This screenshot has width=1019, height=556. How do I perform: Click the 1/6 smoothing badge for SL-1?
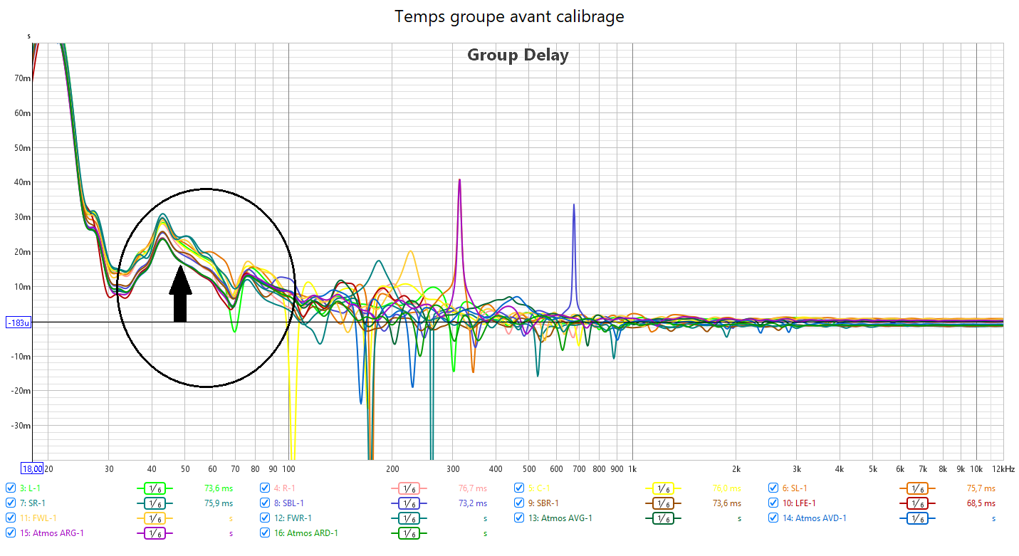coord(917,488)
